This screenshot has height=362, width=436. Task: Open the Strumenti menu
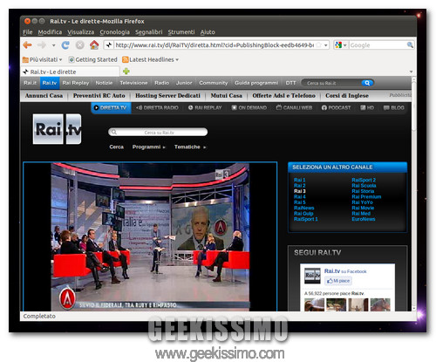point(181,32)
